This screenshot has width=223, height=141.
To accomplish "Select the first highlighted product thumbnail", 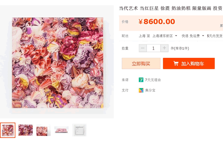I will pyautogui.click(x=8, y=130).
